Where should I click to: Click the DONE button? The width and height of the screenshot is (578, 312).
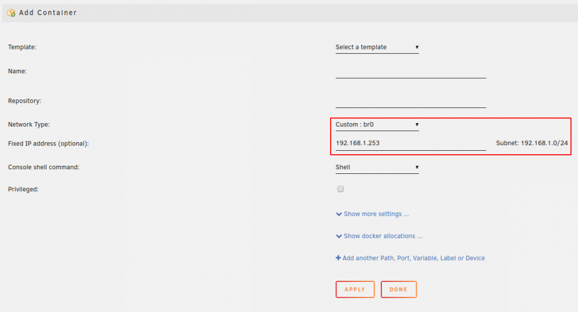tap(398, 289)
